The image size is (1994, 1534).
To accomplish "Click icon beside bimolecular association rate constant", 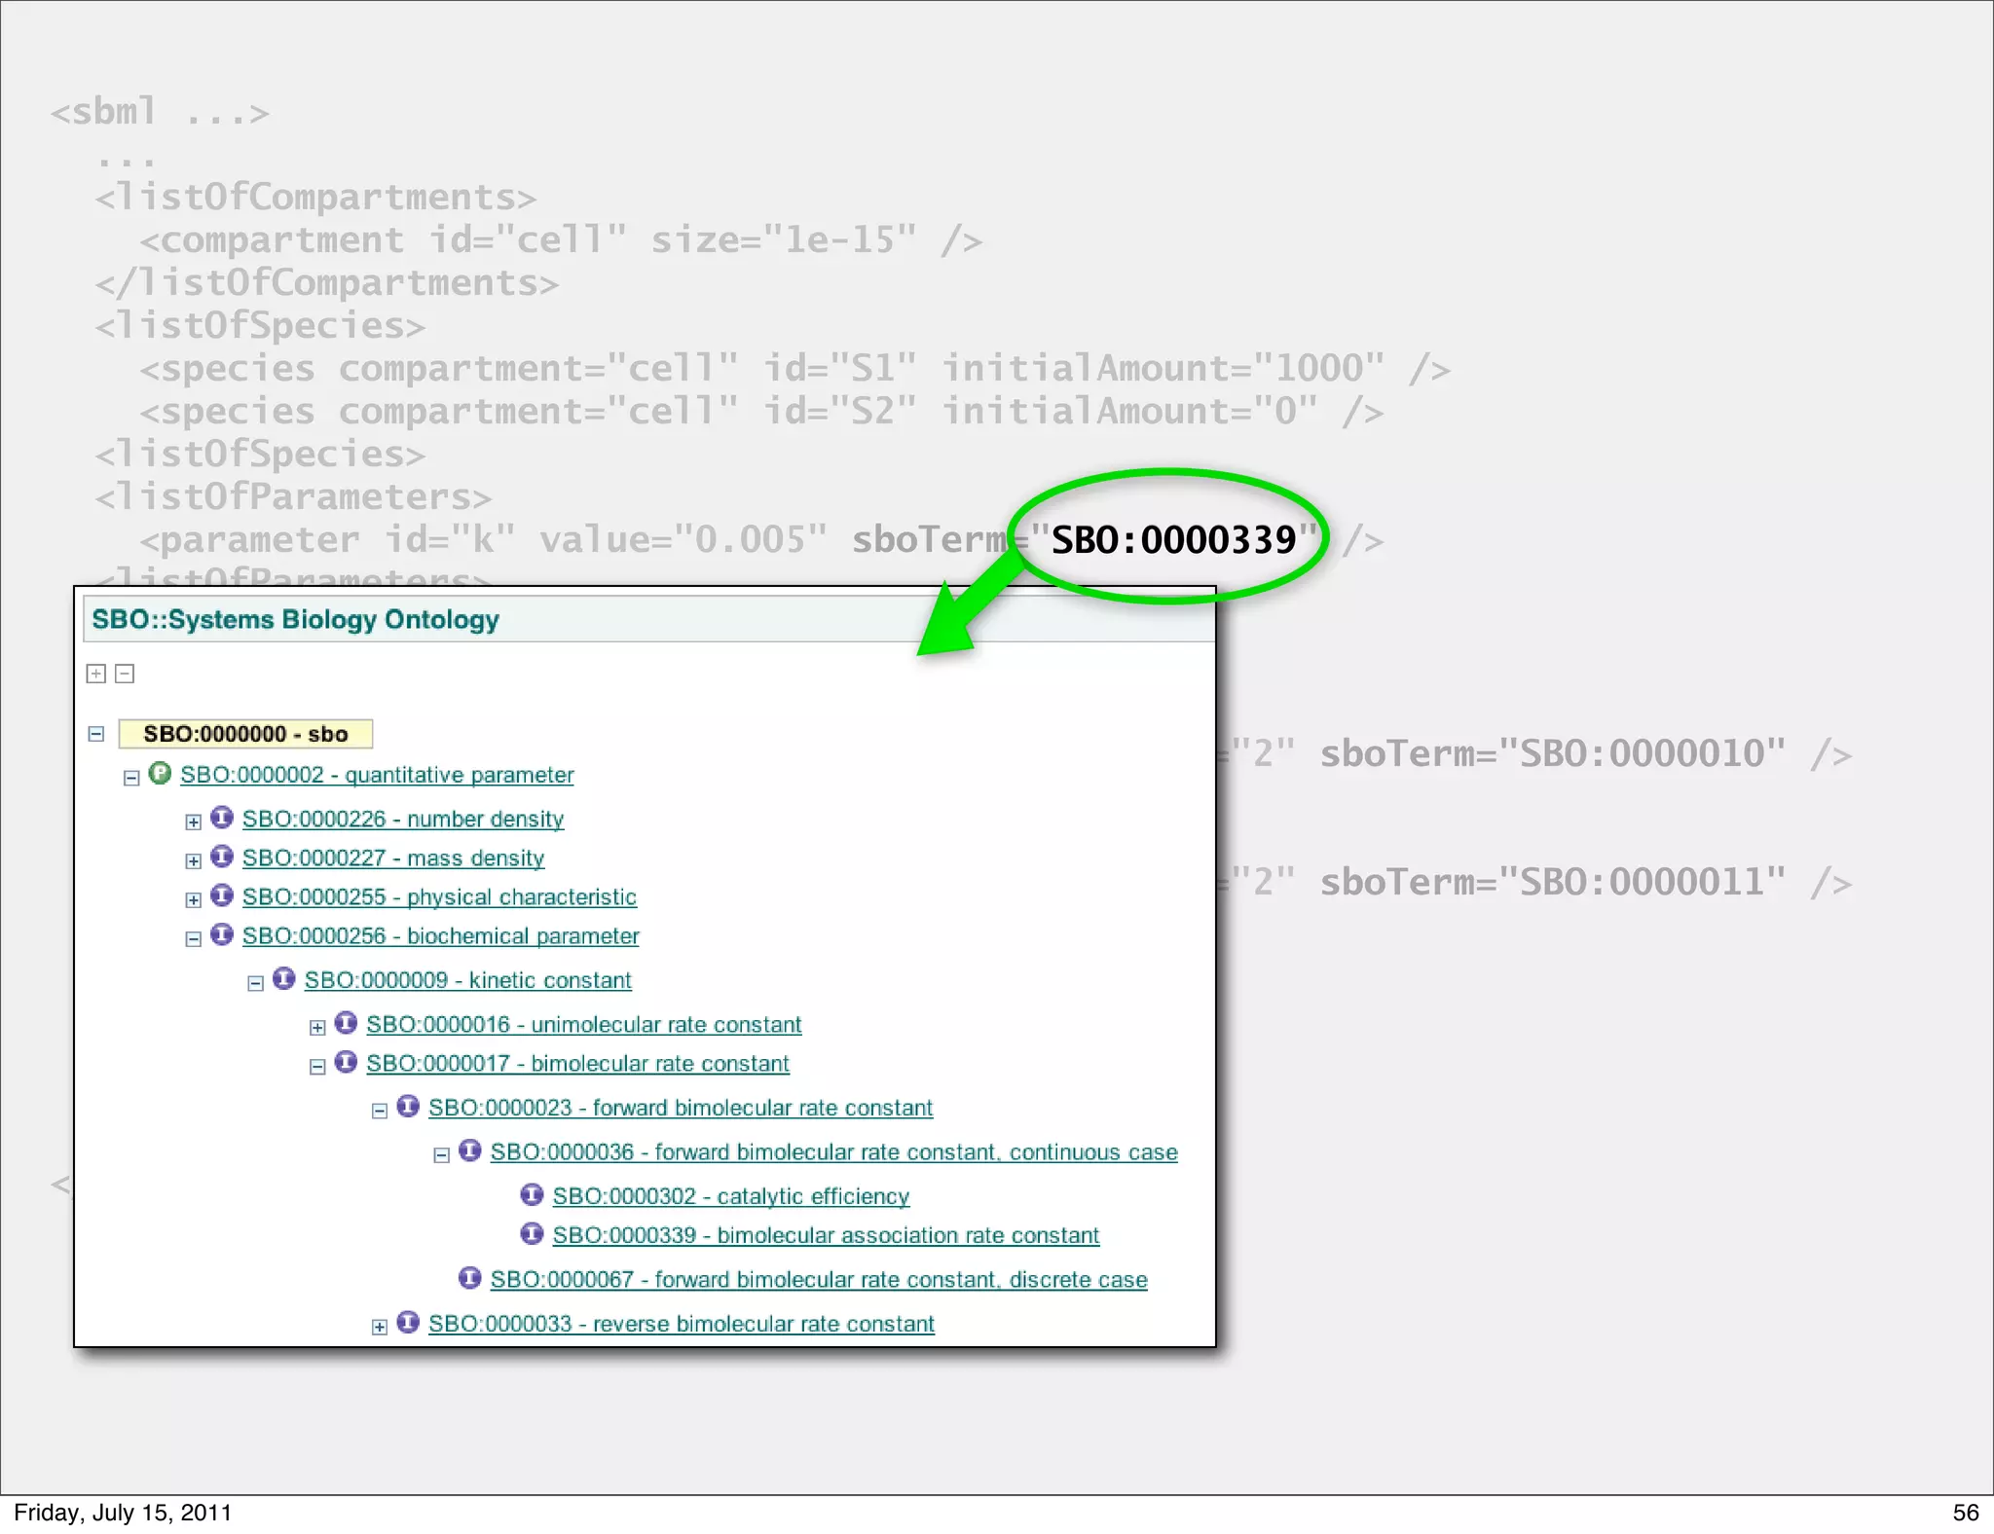I will point(532,1234).
